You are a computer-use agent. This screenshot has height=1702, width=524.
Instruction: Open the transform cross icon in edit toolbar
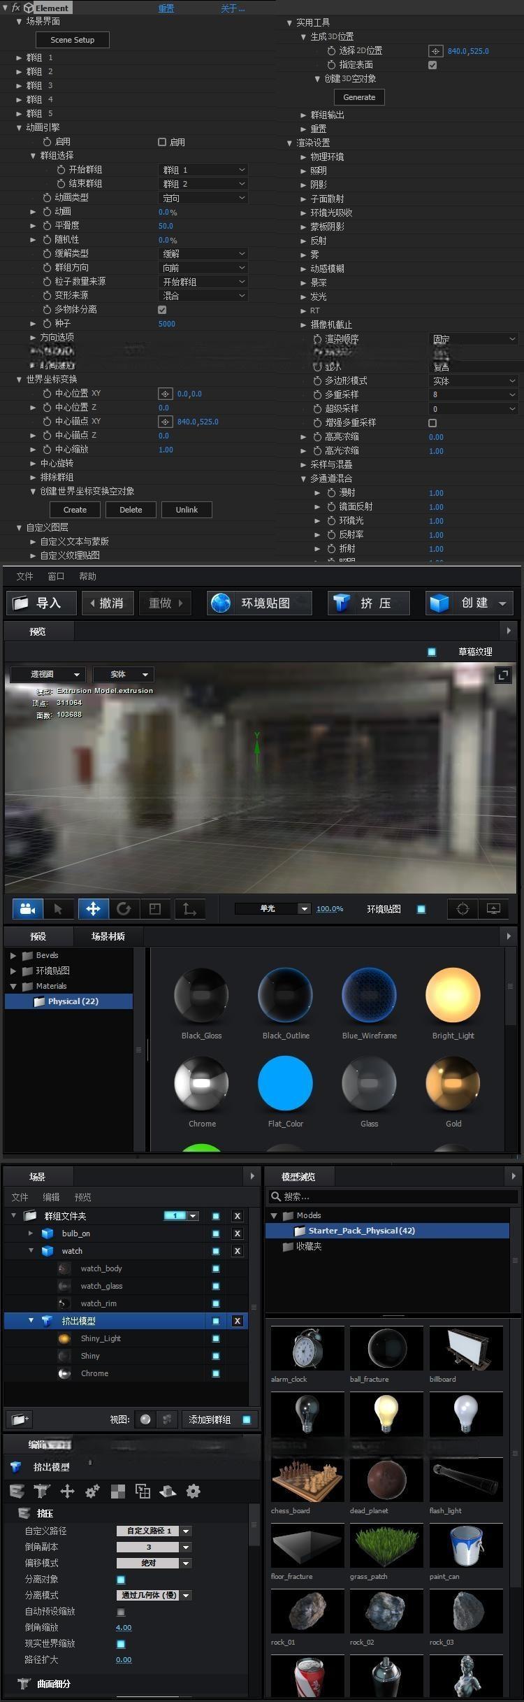click(67, 1491)
